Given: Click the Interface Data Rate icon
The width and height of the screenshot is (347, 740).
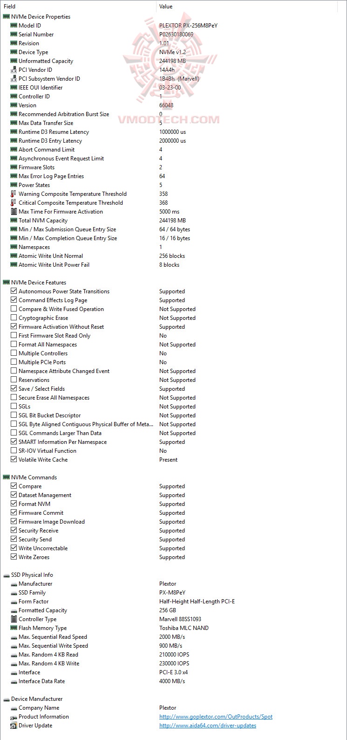Looking at the screenshot, I should (x=14, y=681).
